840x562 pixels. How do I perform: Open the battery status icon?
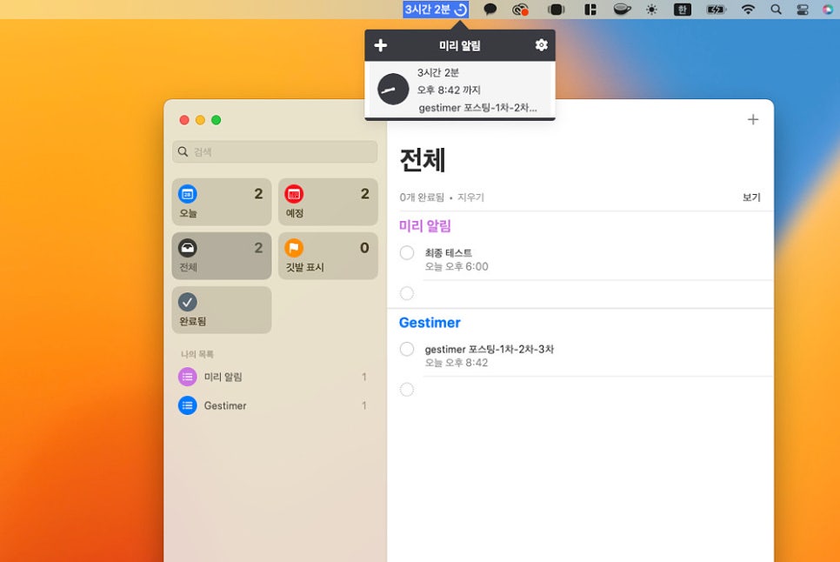[x=715, y=9]
